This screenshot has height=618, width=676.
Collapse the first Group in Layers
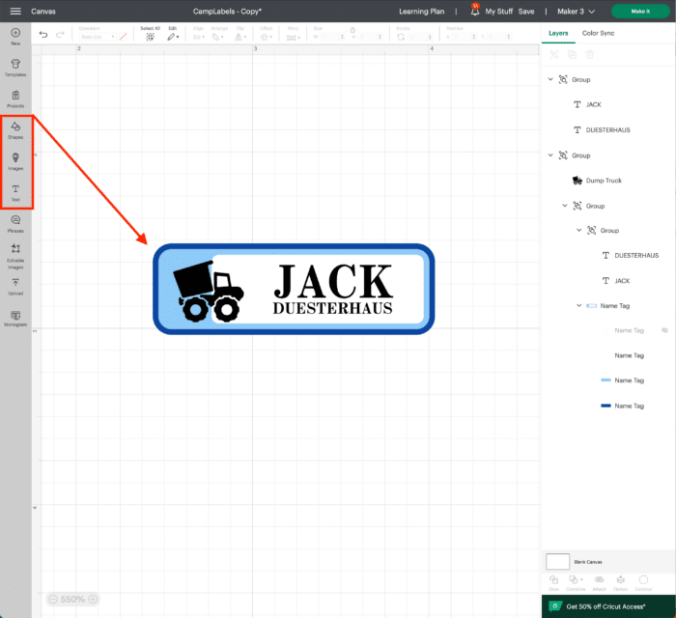tap(551, 79)
